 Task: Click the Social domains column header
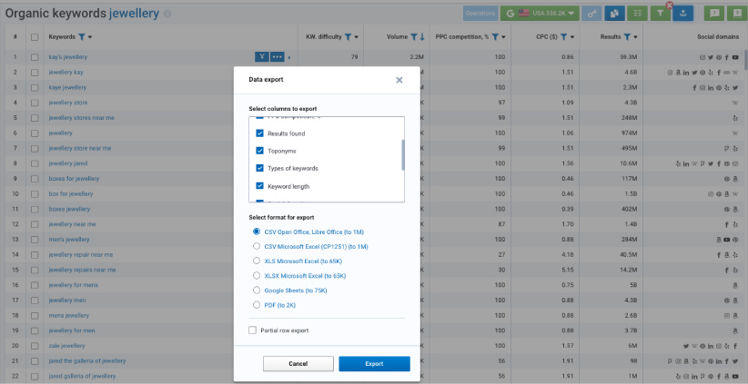tap(717, 36)
